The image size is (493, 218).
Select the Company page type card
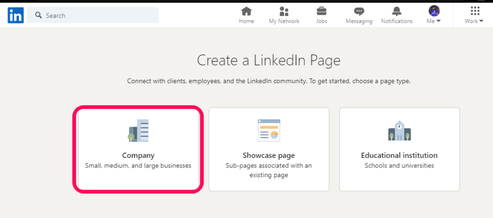[x=138, y=149]
